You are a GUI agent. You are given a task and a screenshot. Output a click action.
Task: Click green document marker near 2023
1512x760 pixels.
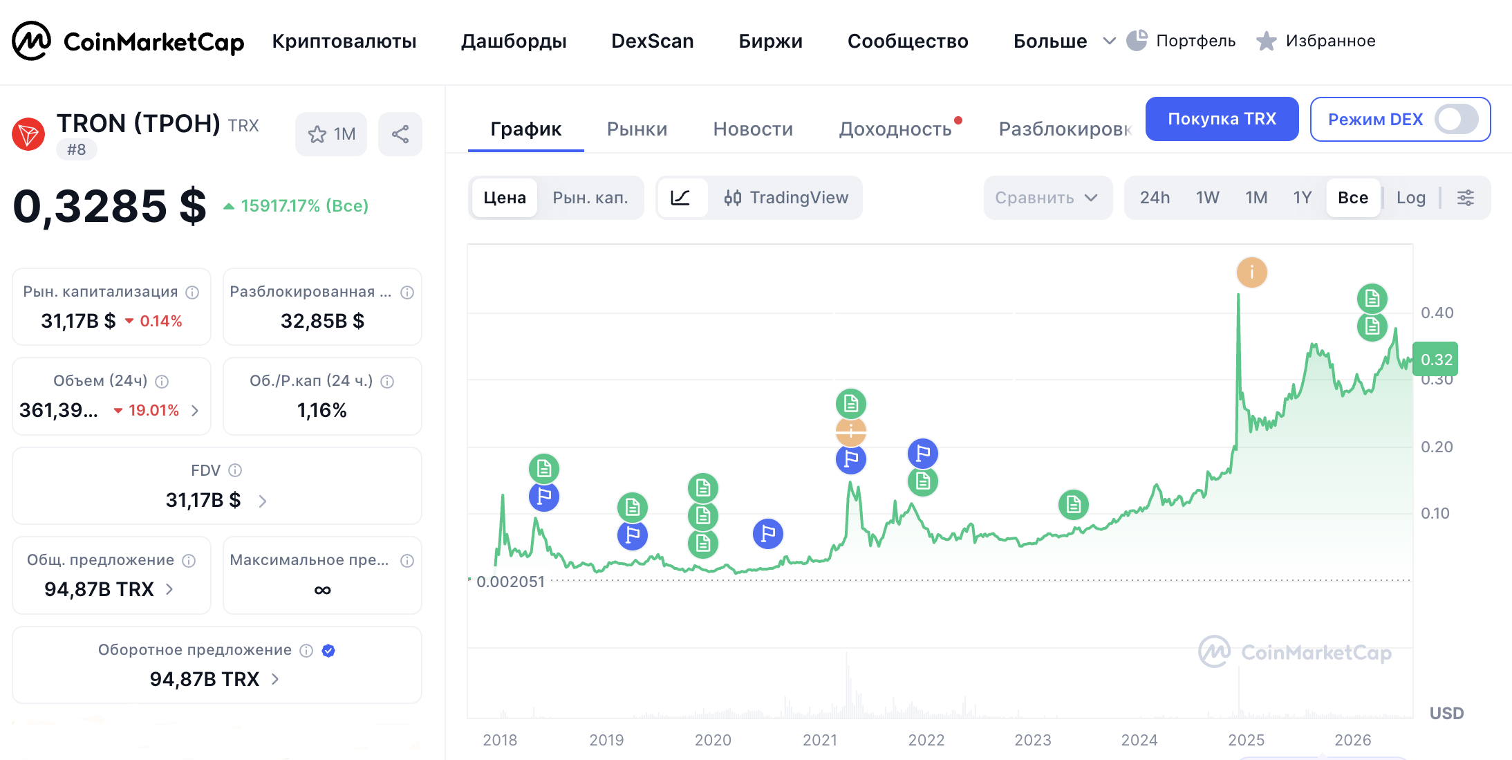point(1073,506)
